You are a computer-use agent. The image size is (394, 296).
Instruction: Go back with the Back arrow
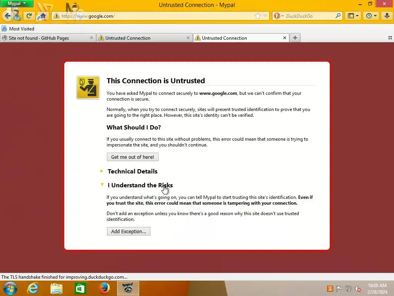pyautogui.click(x=7, y=16)
